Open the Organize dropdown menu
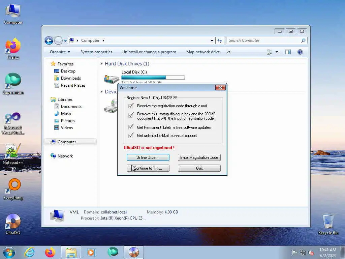This screenshot has width=345, height=259. tap(60, 52)
